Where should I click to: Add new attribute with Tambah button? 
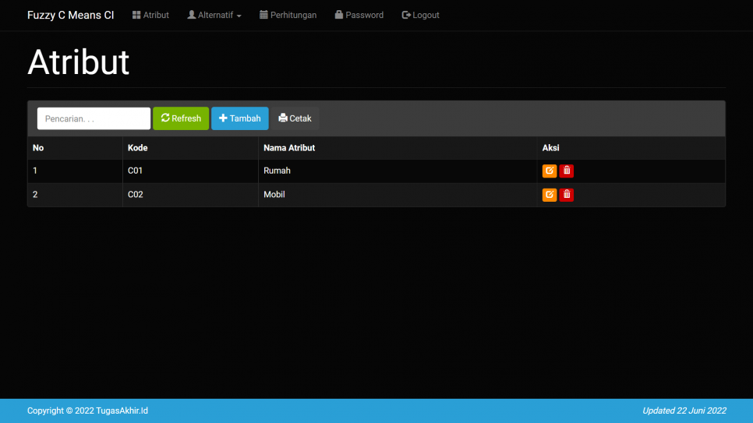tap(240, 118)
